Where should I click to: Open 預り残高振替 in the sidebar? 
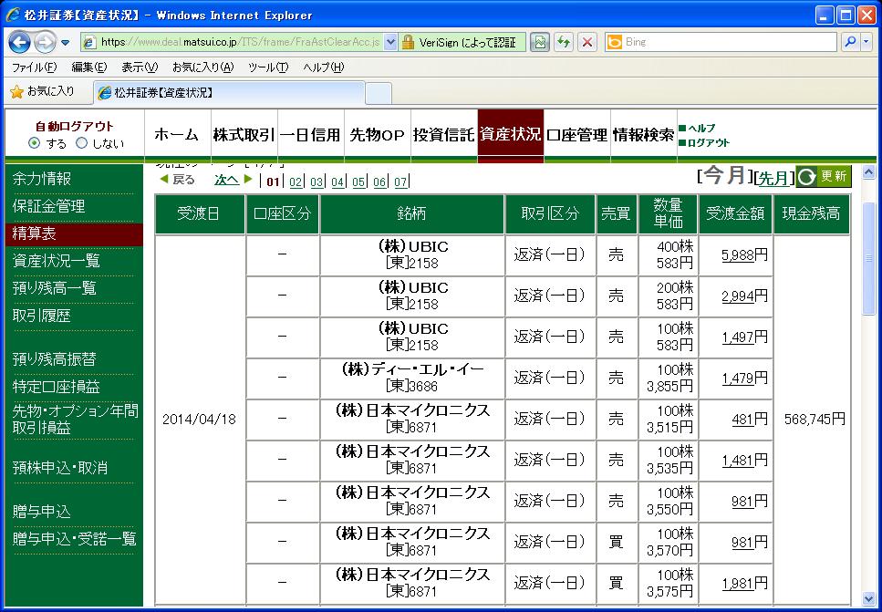coord(54,359)
